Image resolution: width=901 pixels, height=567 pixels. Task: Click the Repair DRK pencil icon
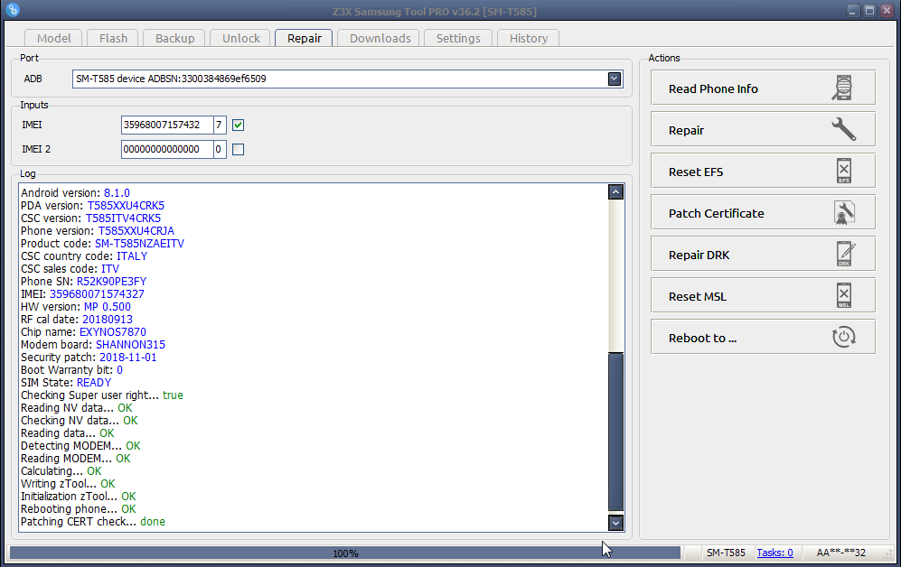[x=845, y=255]
